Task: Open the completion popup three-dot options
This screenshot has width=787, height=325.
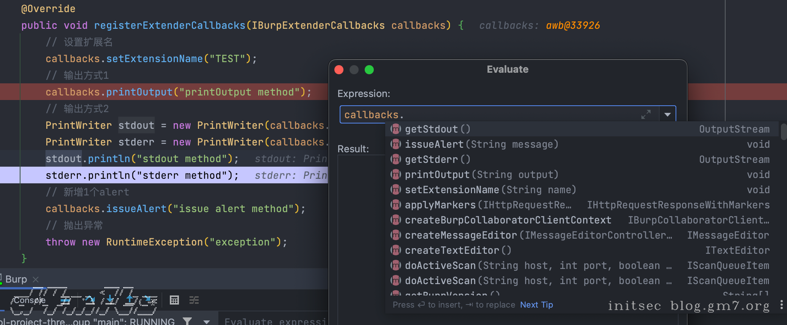Action: (x=782, y=305)
